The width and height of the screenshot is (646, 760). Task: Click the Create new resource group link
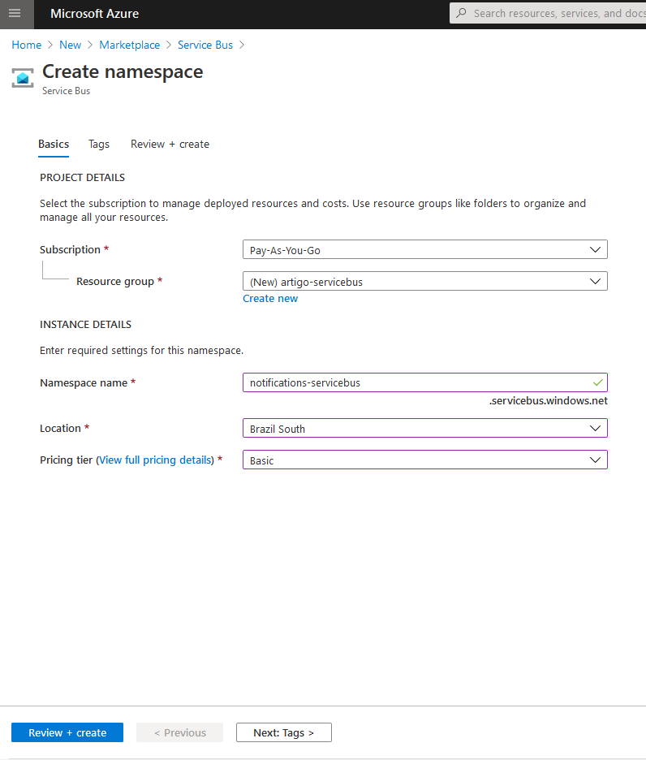coord(270,299)
